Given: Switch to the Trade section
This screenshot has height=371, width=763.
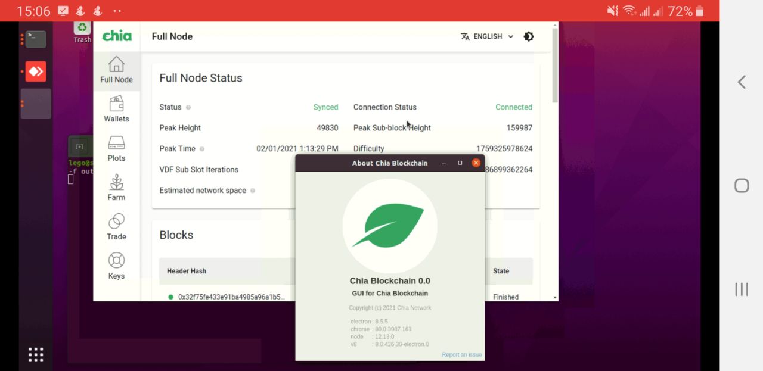Looking at the screenshot, I should pos(116,227).
